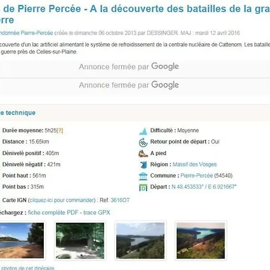The height and width of the screenshot is (270, 270).
Task: Click 'Difficulté : Moyenne' text
Action: (x=175, y=130)
